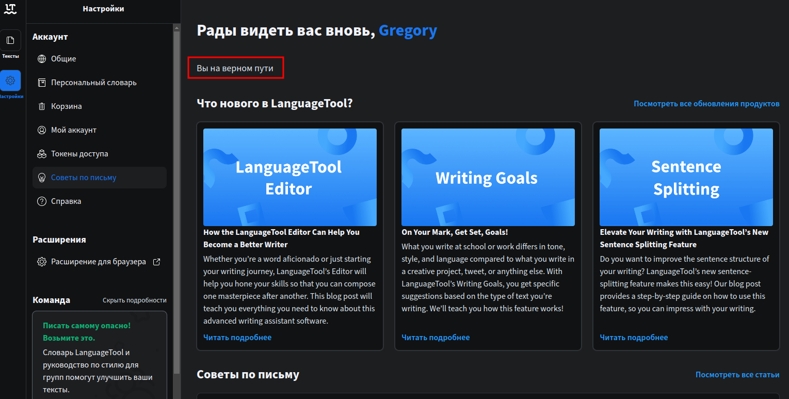Click Читать подробнее under Sentence Splitting article
Screen dimensions: 789x399
click(x=634, y=338)
